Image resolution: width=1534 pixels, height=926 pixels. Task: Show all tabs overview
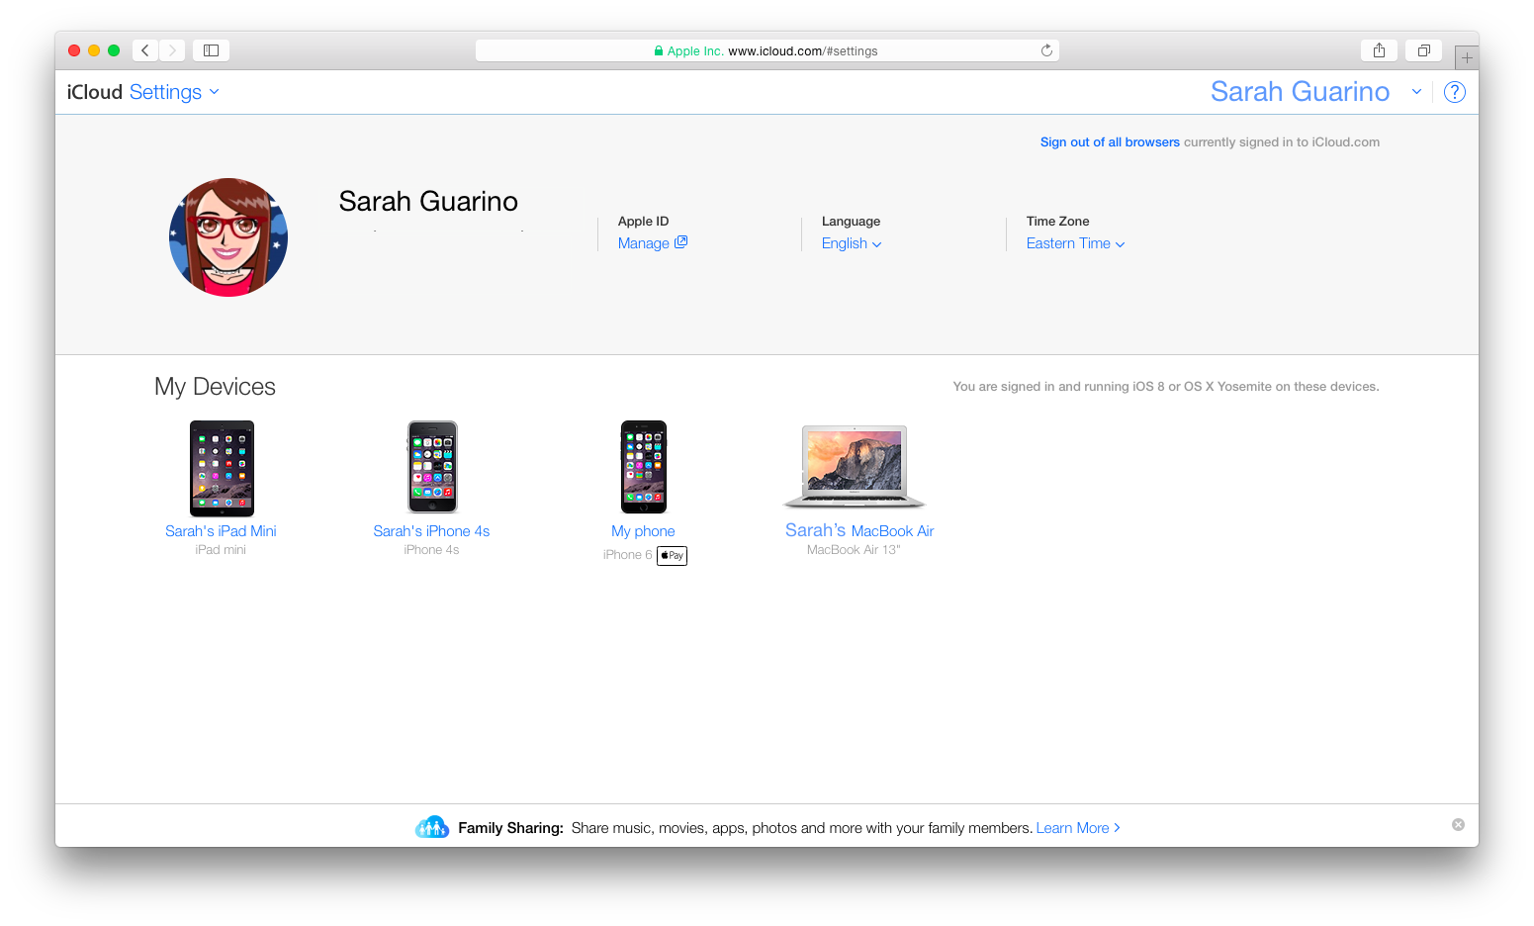pos(1423,50)
